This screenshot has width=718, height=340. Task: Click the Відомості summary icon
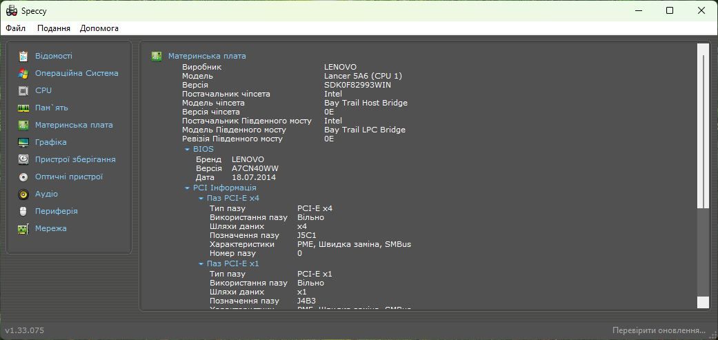click(23, 57)
